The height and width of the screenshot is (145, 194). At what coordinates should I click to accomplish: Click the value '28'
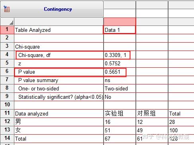[x=172, y=122]
